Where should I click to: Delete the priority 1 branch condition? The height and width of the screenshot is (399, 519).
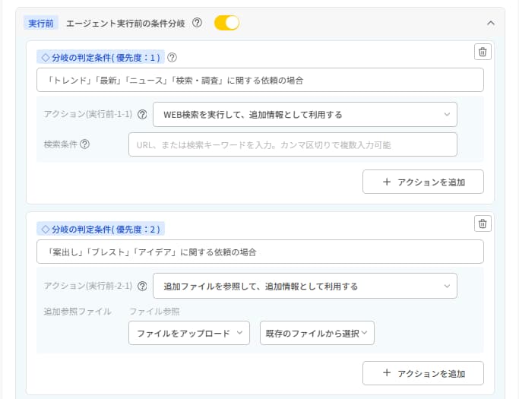(483, 52)
